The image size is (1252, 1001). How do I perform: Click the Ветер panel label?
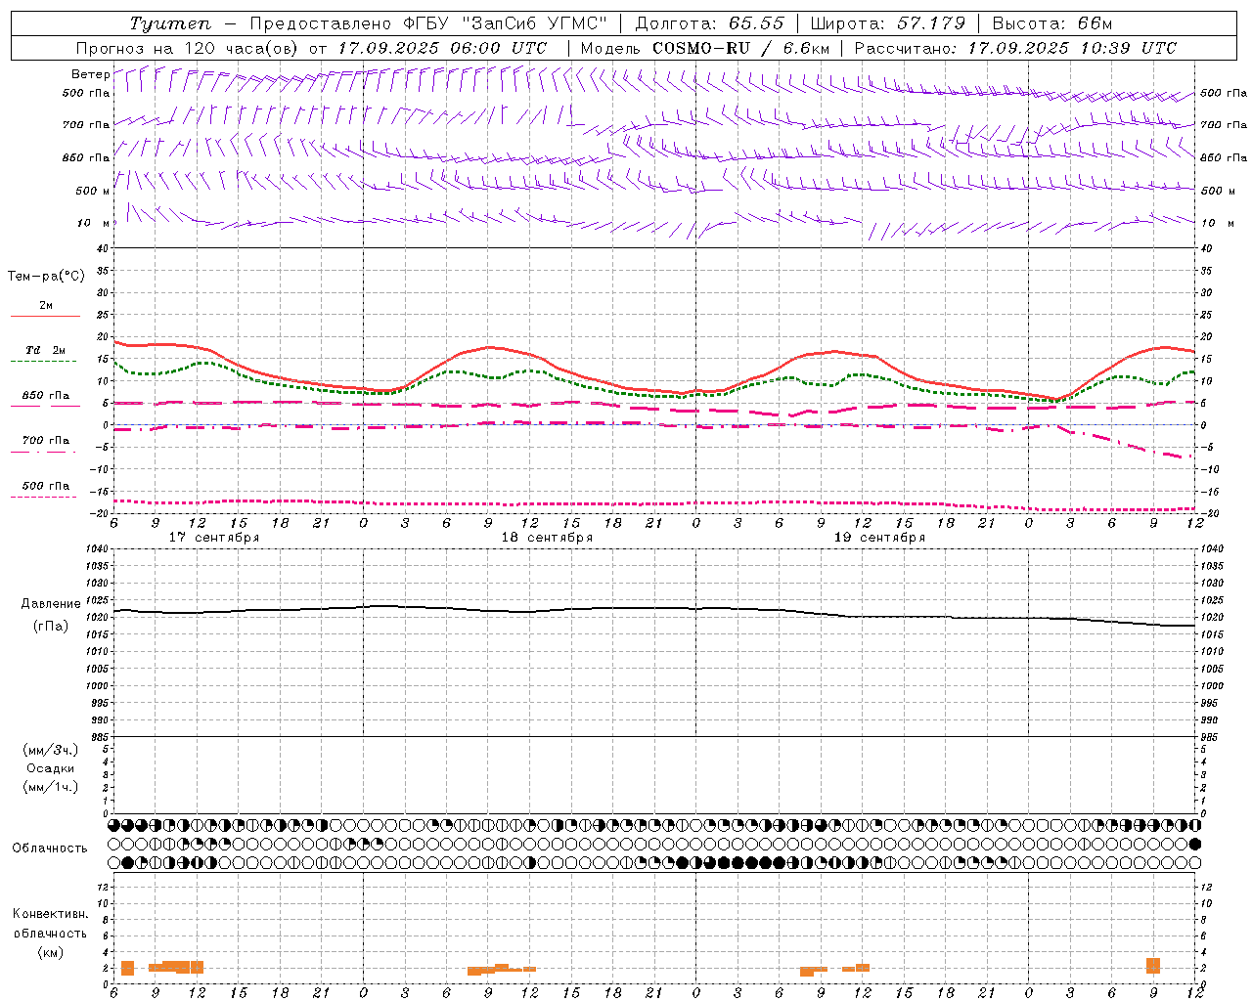[x=90, y=74]
